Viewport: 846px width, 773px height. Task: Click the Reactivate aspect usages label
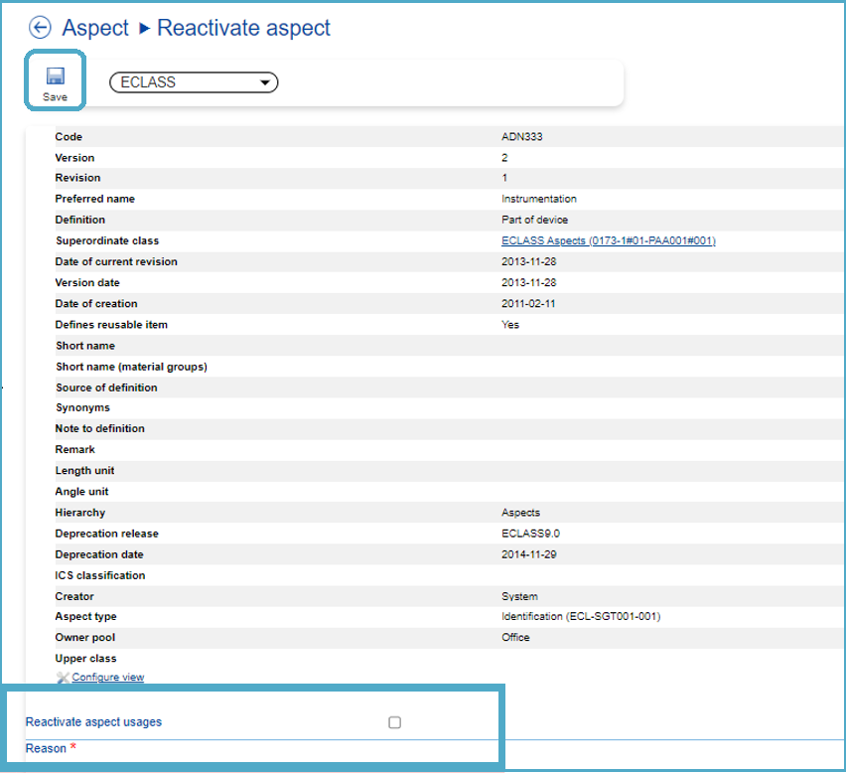point(93,722)
